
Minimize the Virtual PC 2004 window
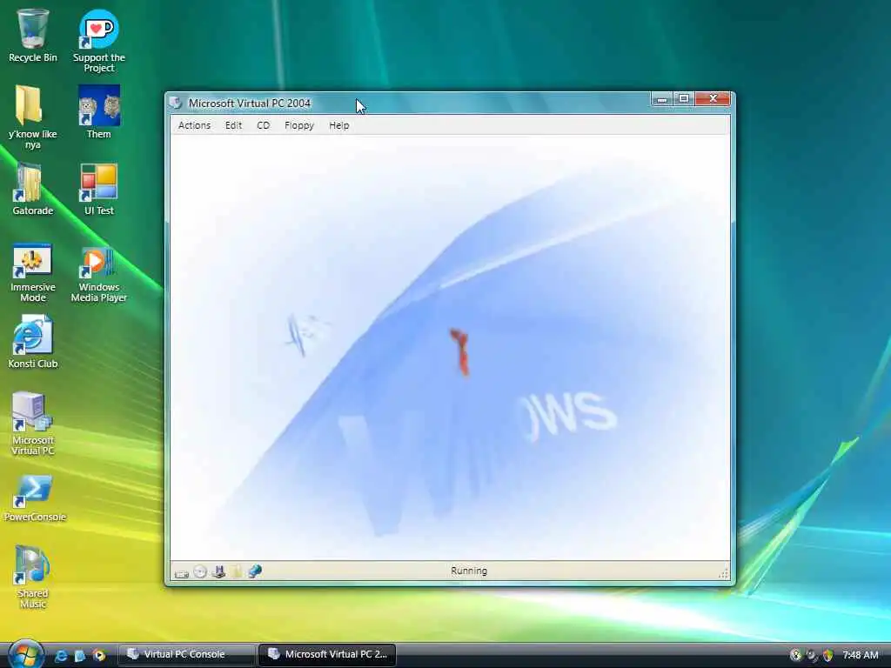[x=661, y=99]
